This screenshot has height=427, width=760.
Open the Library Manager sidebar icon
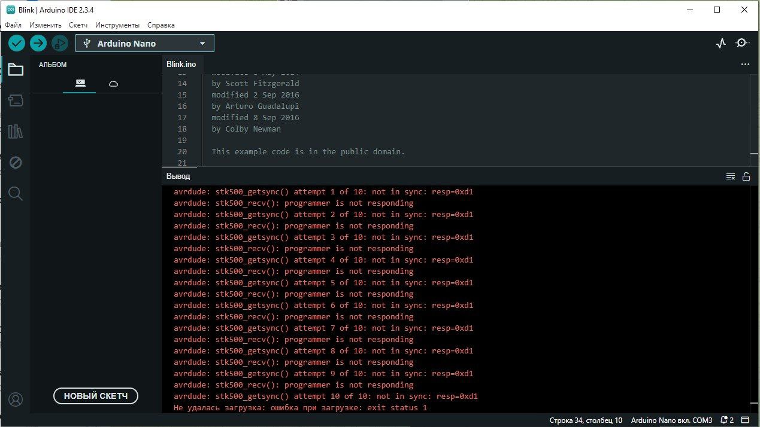16,132
